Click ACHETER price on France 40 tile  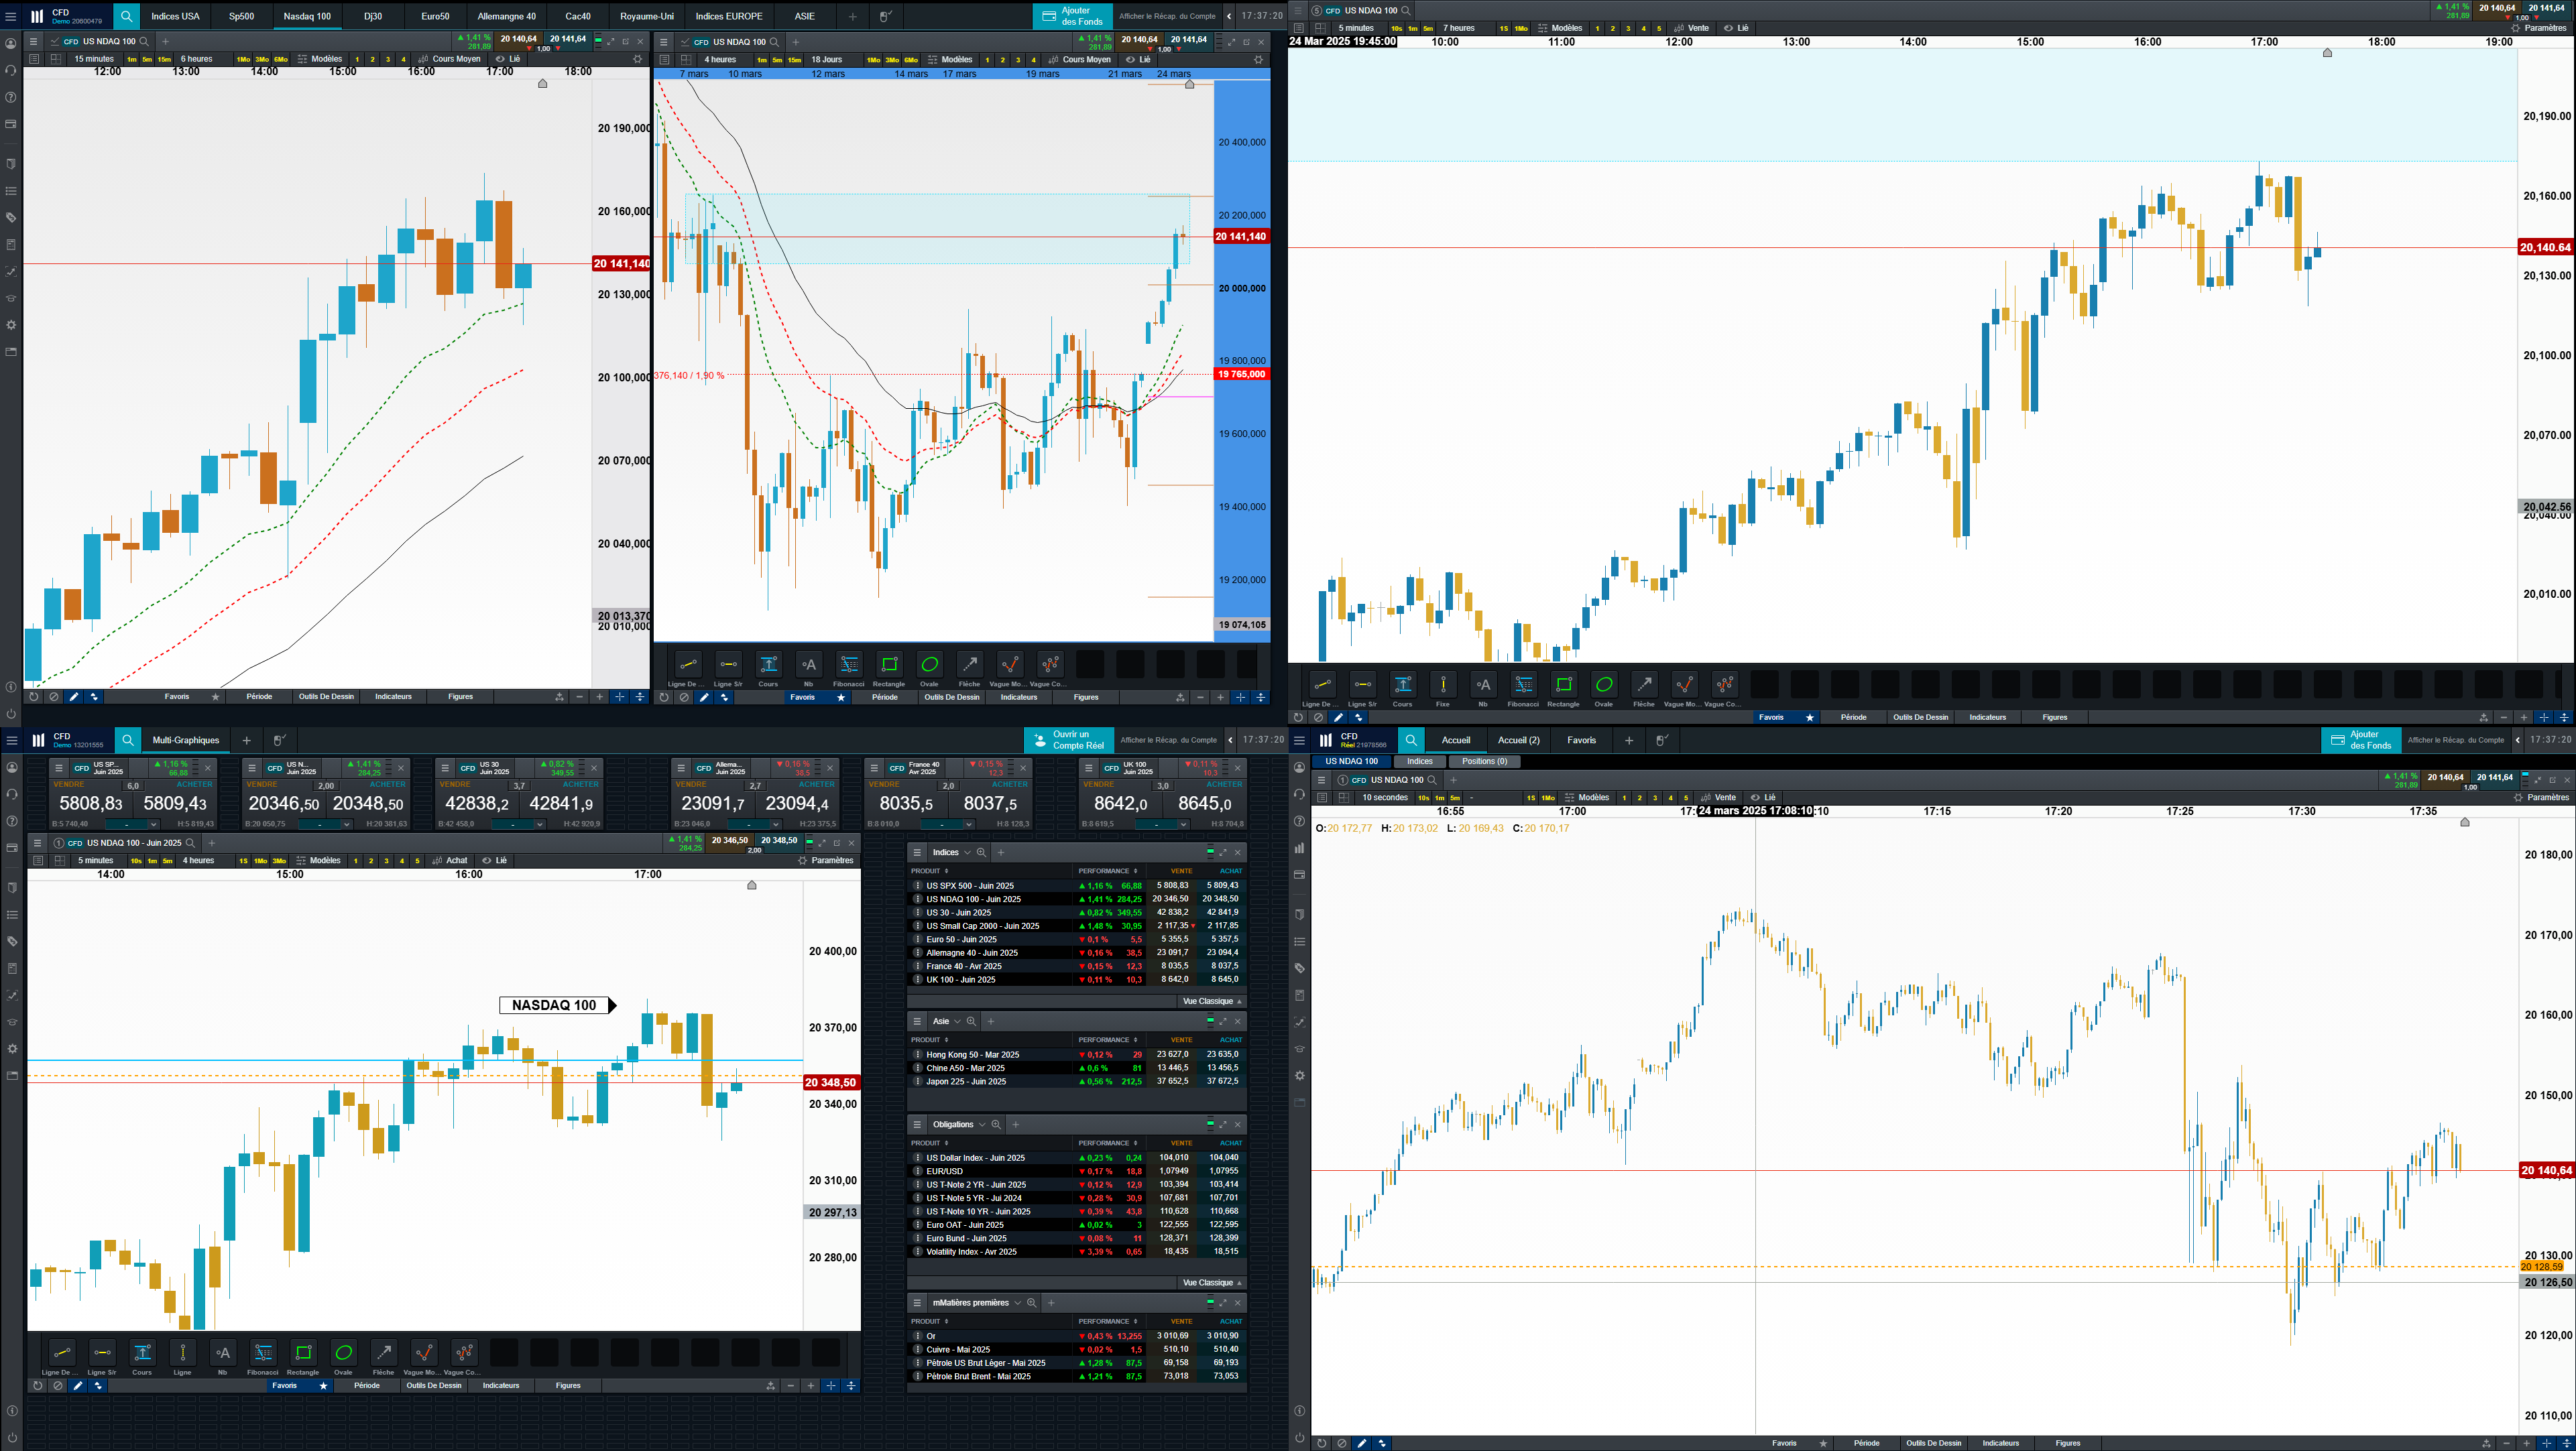(990, 804)
